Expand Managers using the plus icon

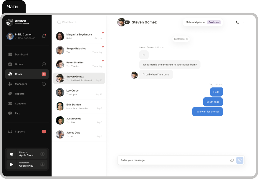pyautogui.click(x=44, y=84)
